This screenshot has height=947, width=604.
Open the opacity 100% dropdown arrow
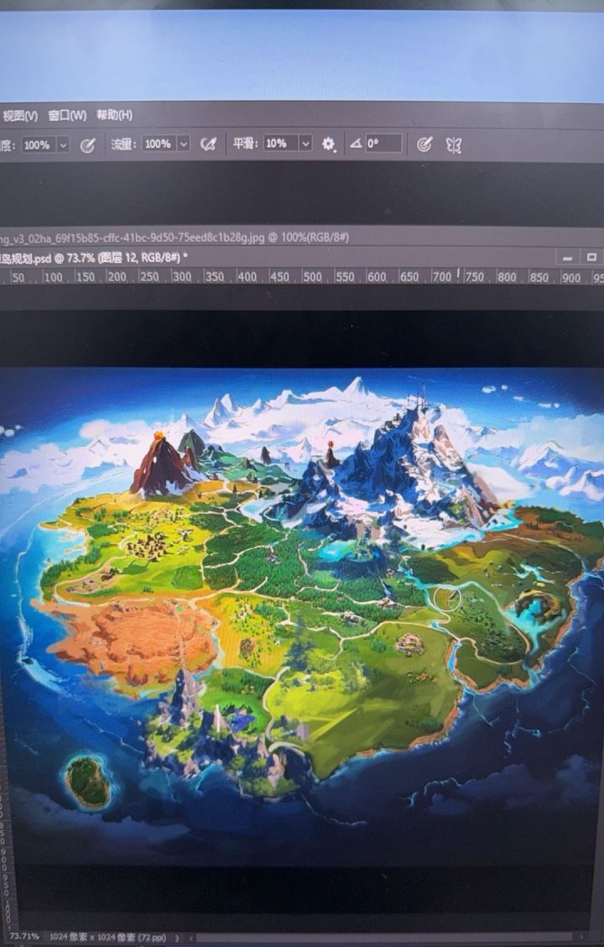tap(63, 145)
